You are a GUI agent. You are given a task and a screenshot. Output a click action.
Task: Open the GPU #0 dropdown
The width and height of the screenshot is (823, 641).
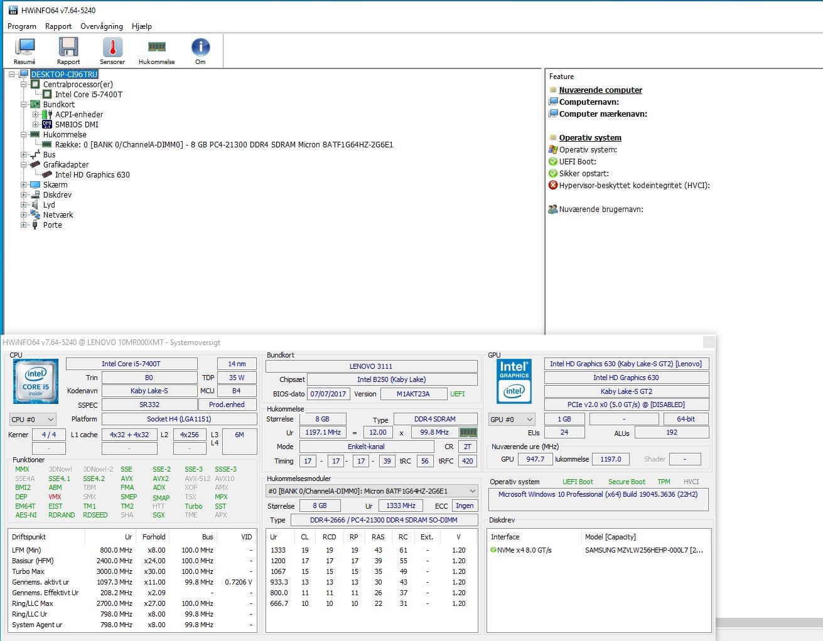point(512,419)
